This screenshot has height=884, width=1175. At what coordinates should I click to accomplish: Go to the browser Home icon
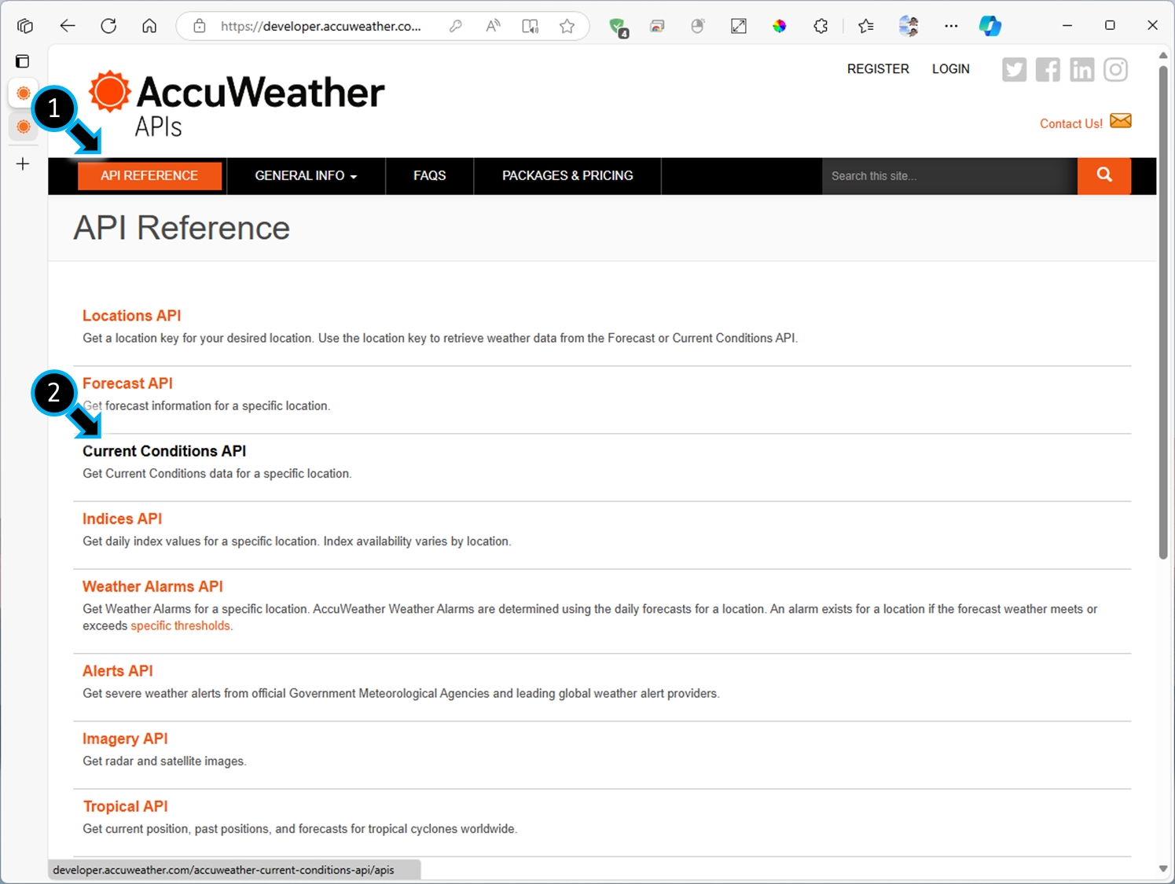149,26
